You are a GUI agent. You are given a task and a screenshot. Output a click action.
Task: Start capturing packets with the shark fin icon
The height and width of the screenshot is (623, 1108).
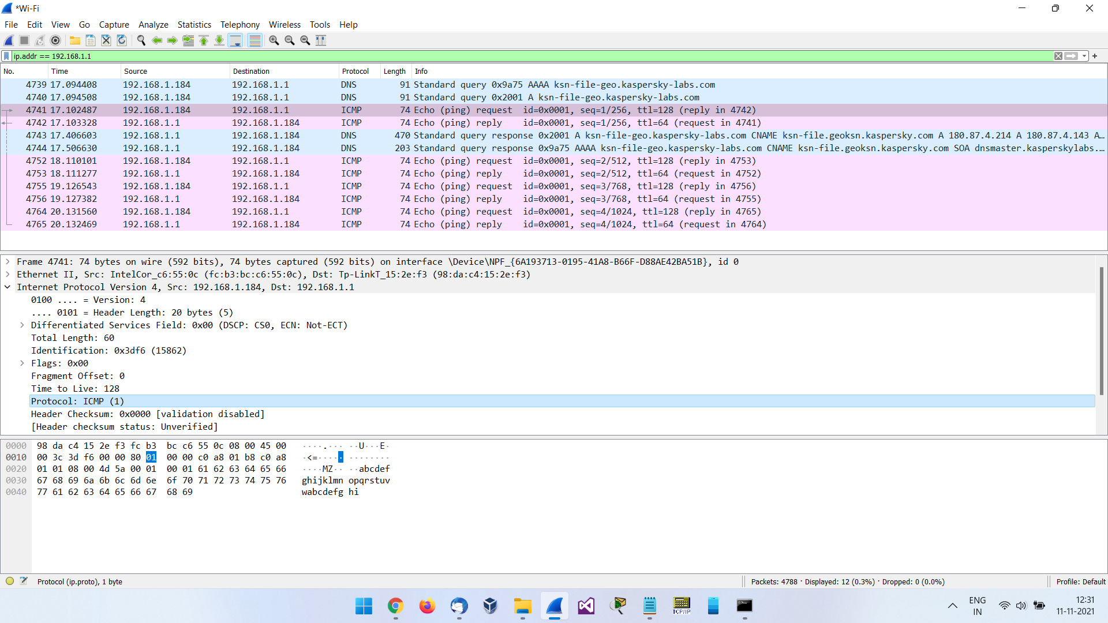[x=9, y=40]
